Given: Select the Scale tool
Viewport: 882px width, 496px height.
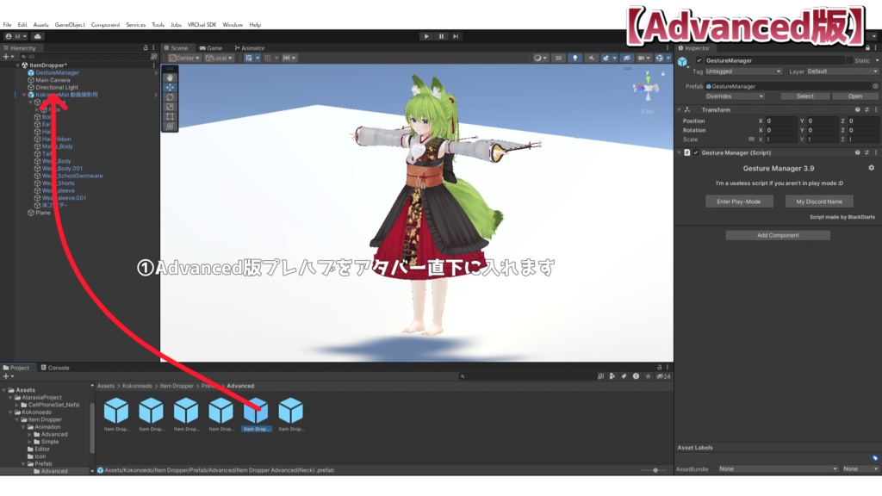Looking at the screenshot, I should [x=170, y=106].
